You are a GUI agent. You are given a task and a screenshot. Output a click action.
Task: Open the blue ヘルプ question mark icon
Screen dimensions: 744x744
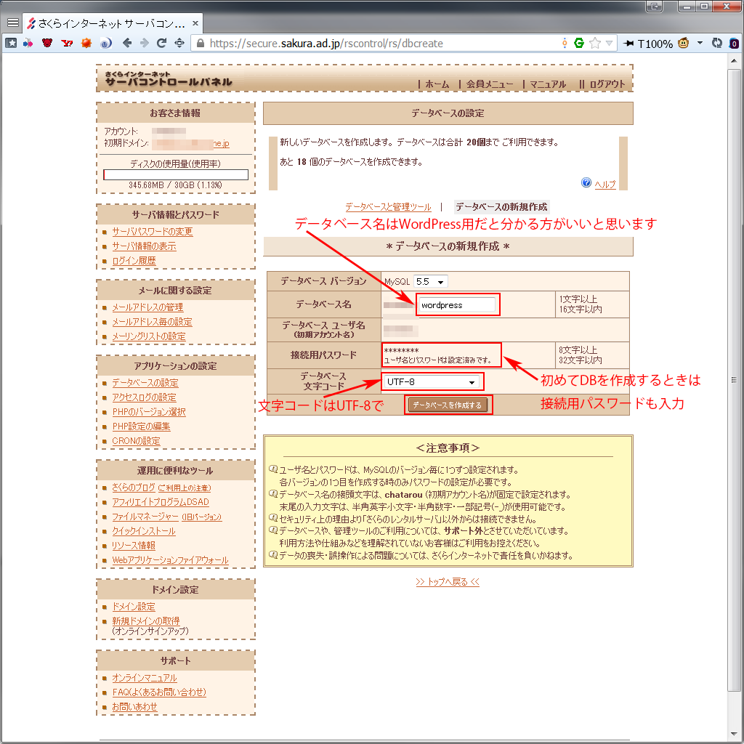[586, 182]
